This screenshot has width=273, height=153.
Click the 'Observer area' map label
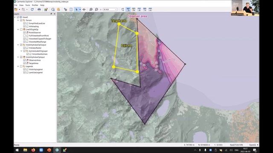point(137,16)
